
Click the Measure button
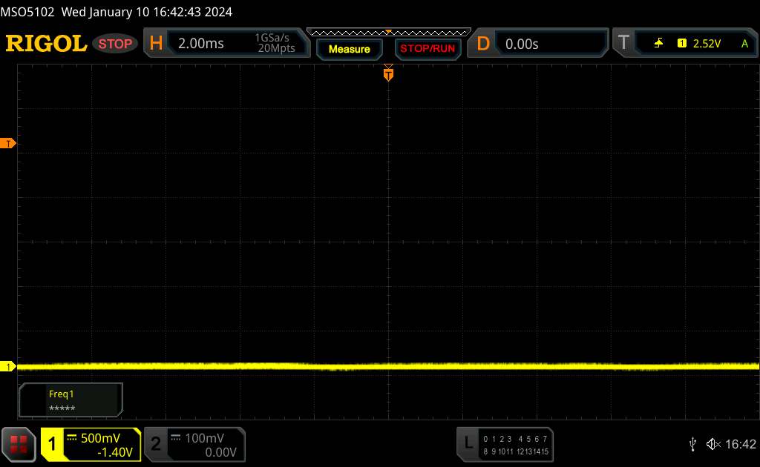(x=349, y=50)
